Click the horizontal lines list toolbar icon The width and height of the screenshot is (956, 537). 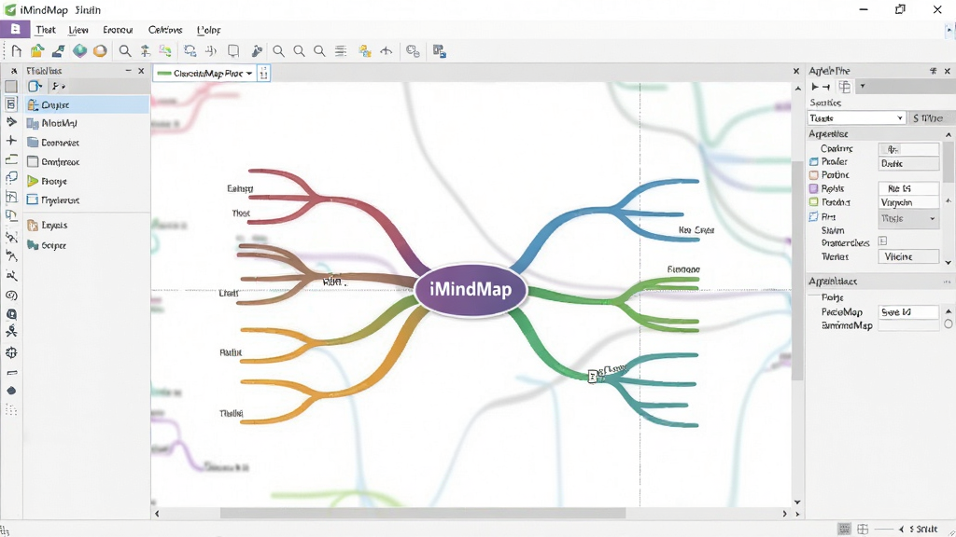point(340,51)
